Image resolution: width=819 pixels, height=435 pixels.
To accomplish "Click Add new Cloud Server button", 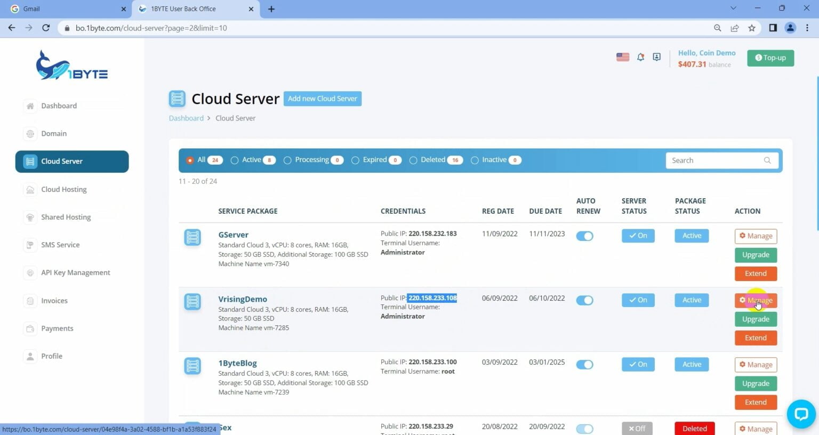I will [x=323, y=99].
